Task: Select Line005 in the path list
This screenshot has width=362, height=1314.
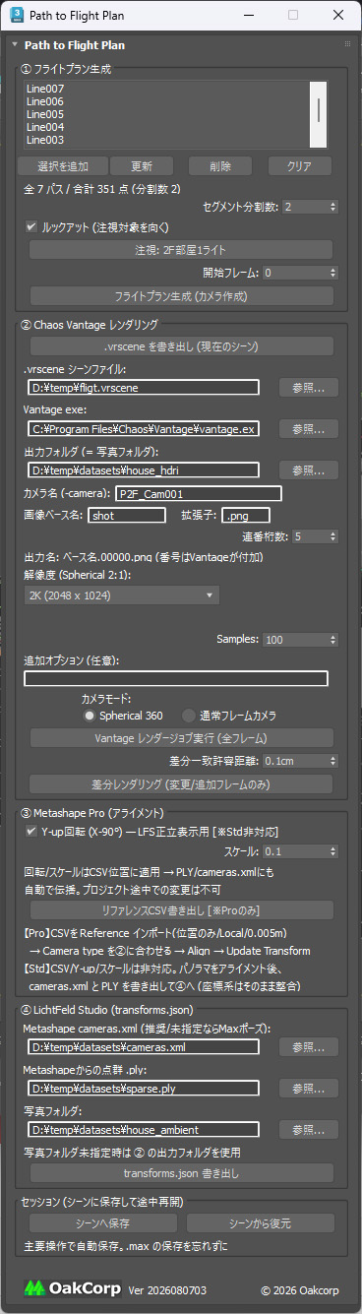Action: click(46, 114)
